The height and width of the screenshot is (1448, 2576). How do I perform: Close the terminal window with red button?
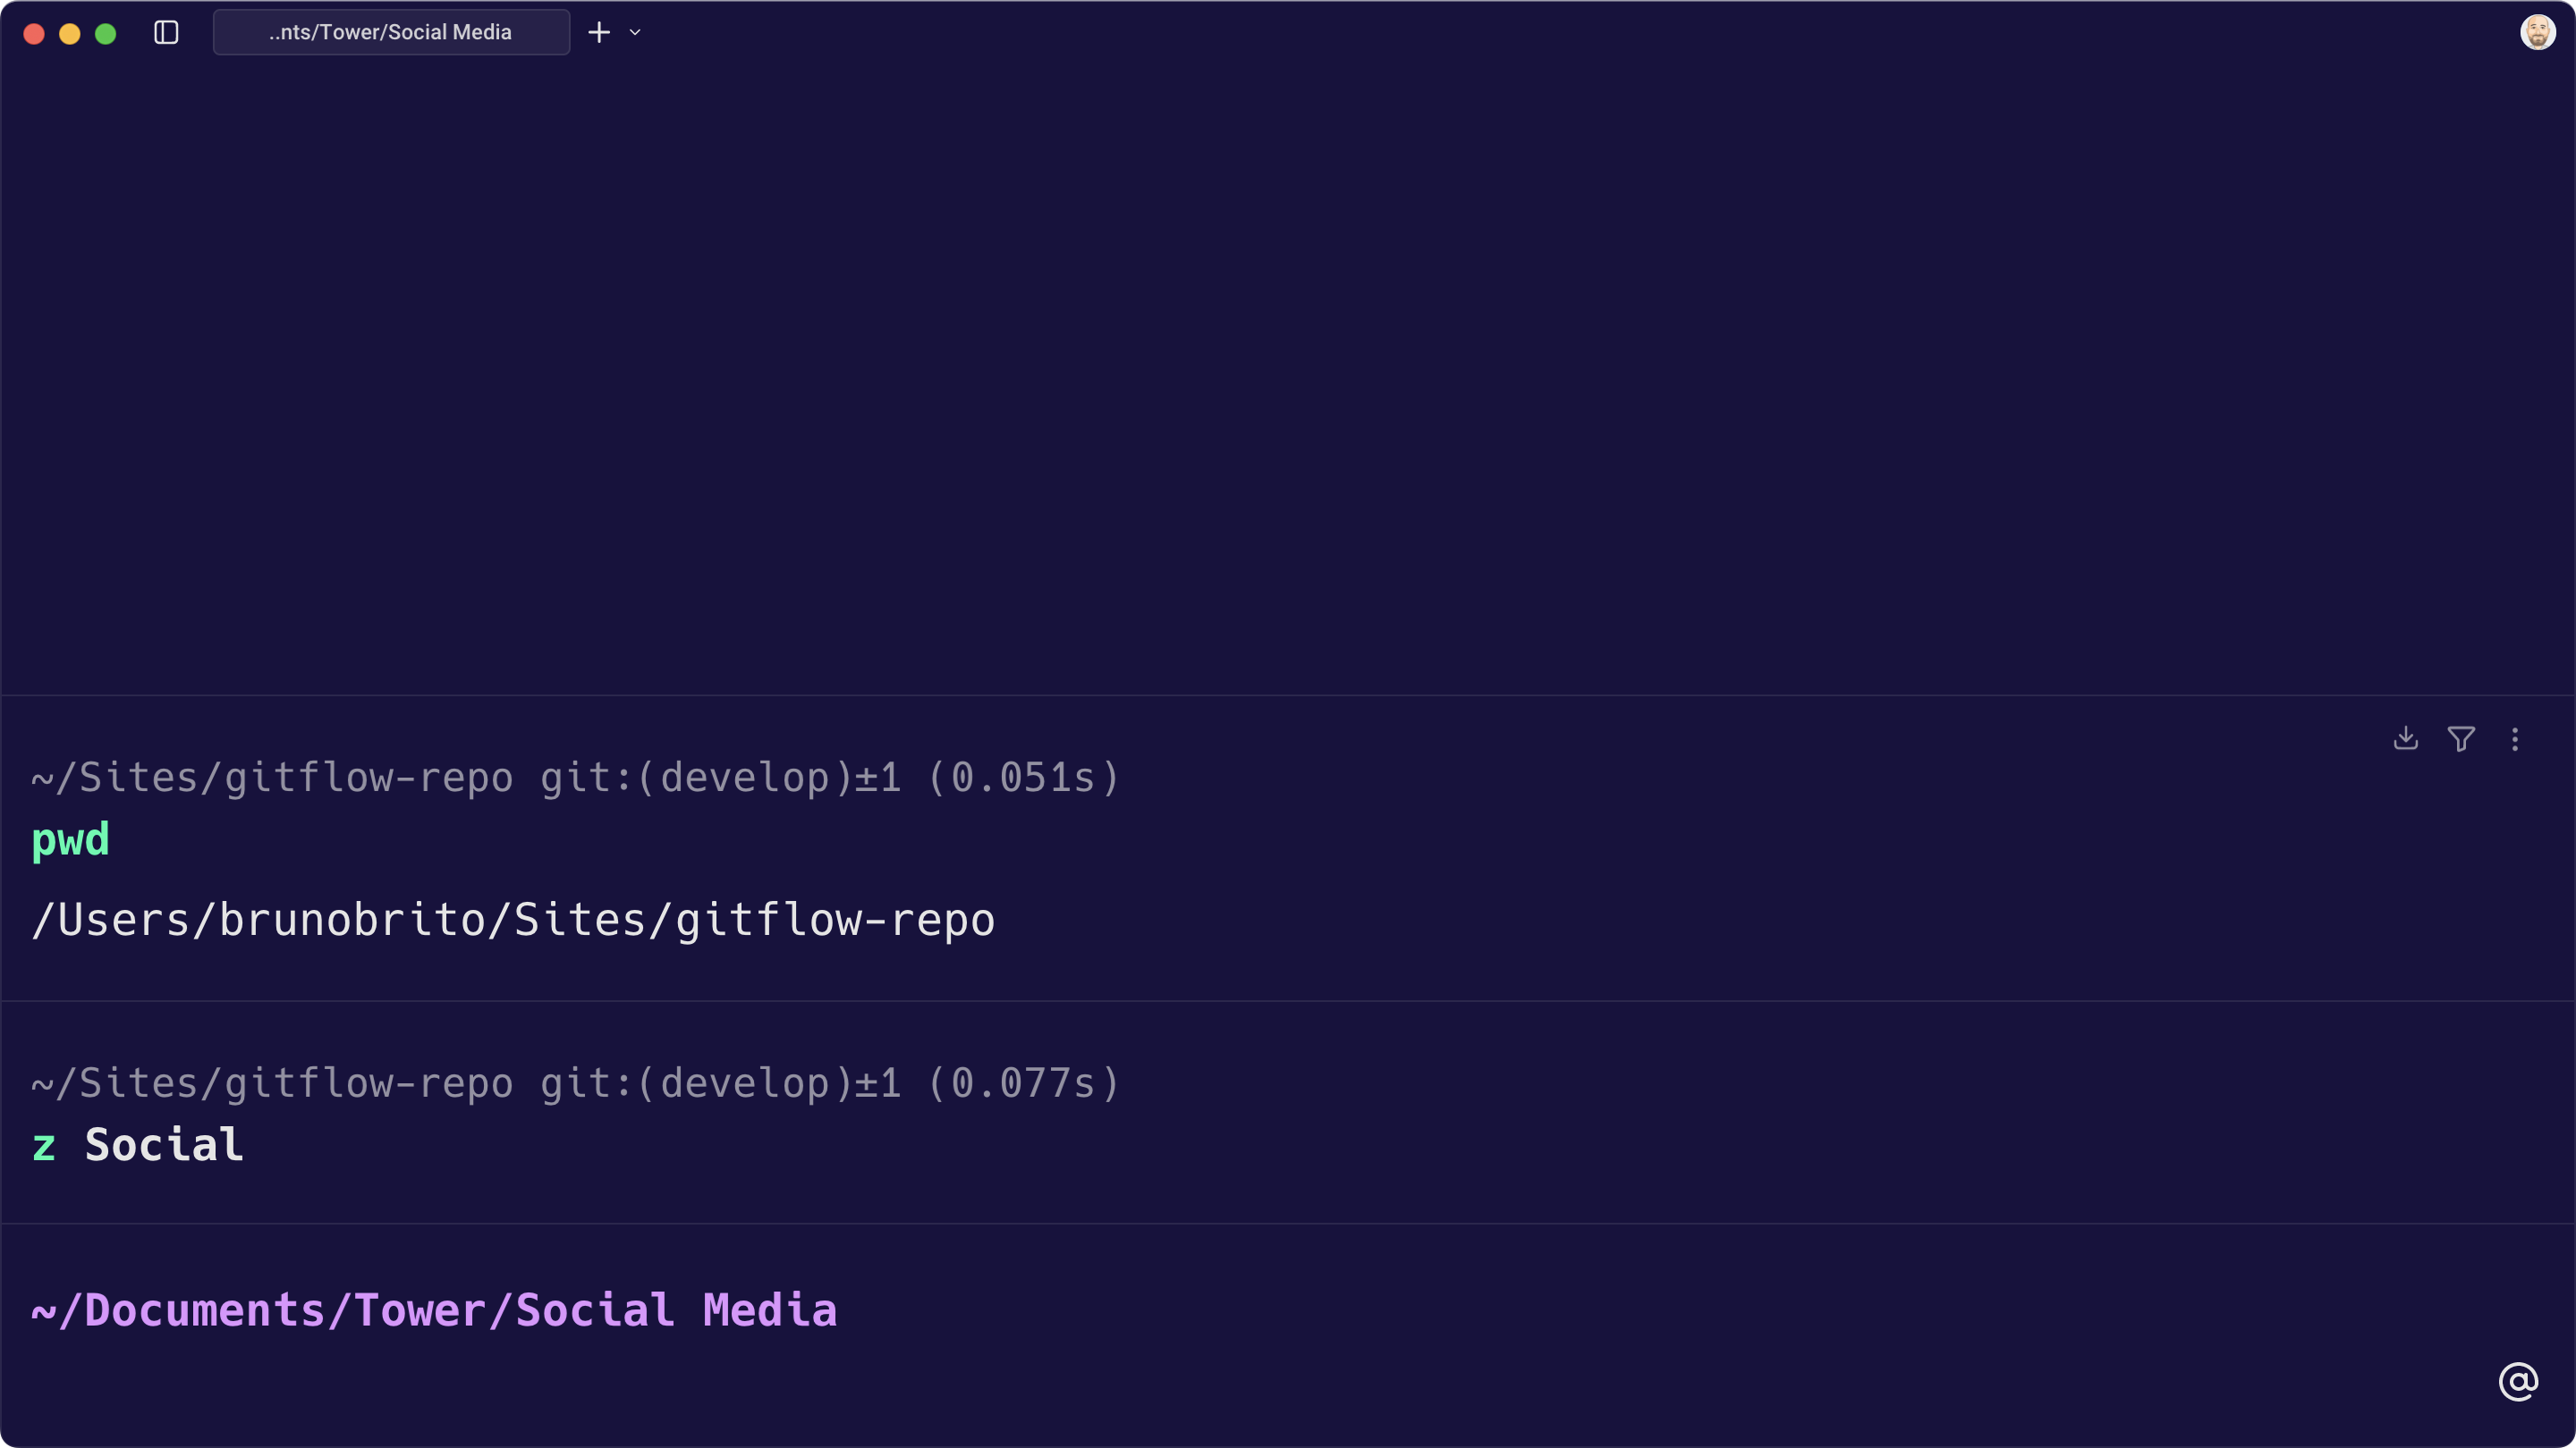click(34, 34)
